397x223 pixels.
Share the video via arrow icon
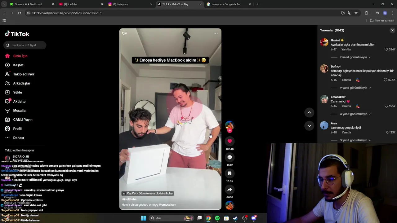[x=230, y=190]
